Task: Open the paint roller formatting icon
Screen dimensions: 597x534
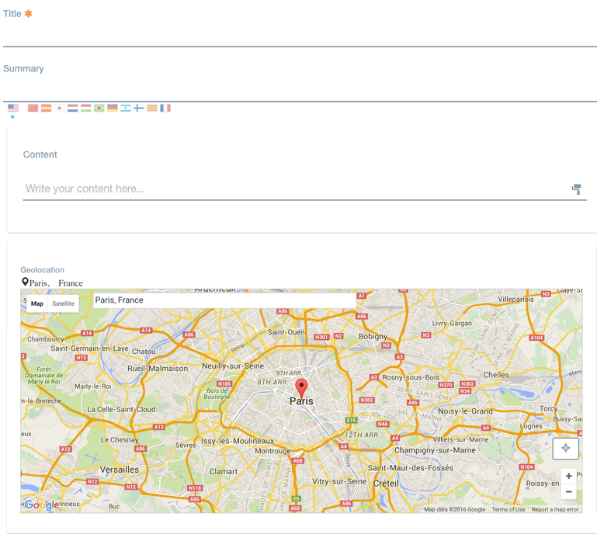Action: [x=577, y=189]
